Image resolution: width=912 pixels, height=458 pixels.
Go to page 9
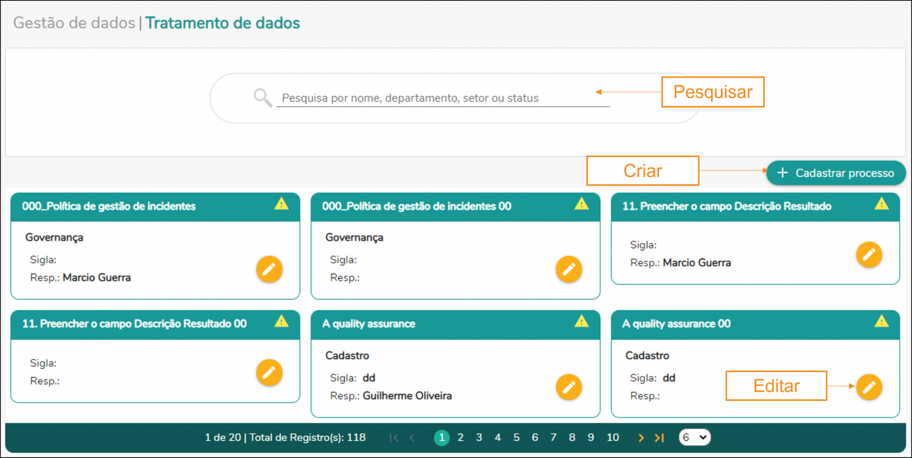[591, 437]
